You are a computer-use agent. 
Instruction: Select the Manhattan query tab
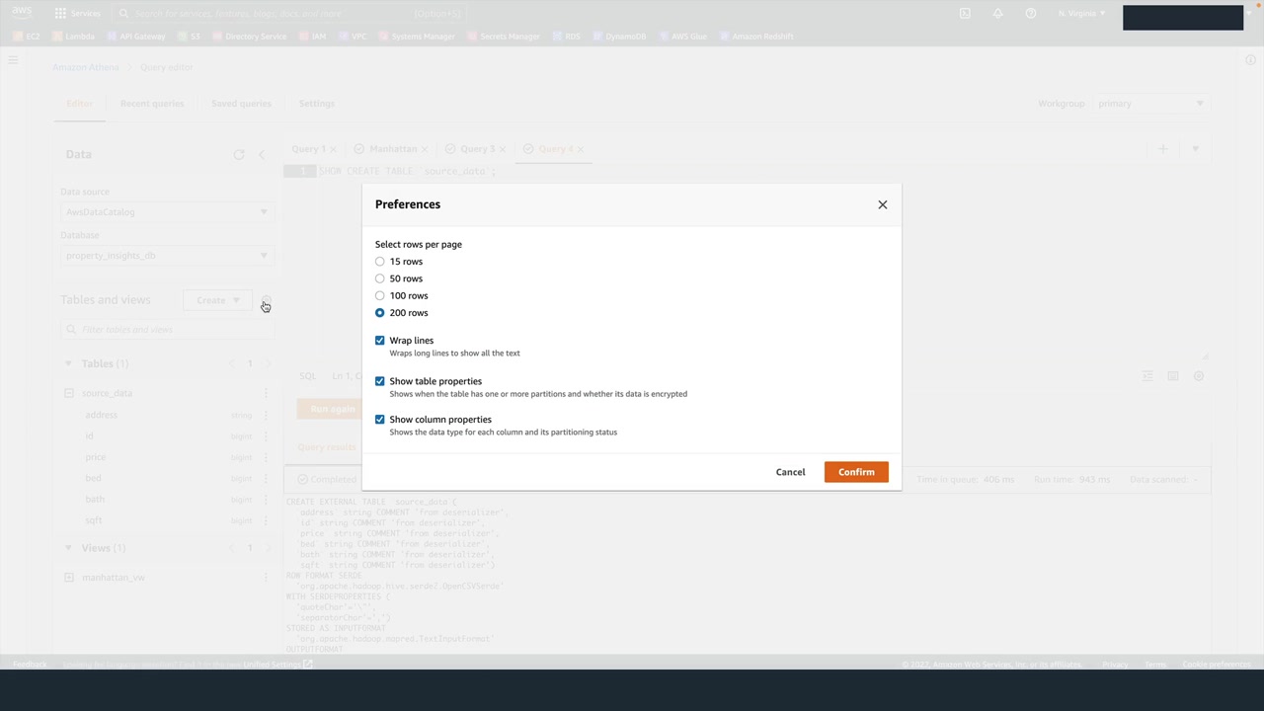point(393,149)
